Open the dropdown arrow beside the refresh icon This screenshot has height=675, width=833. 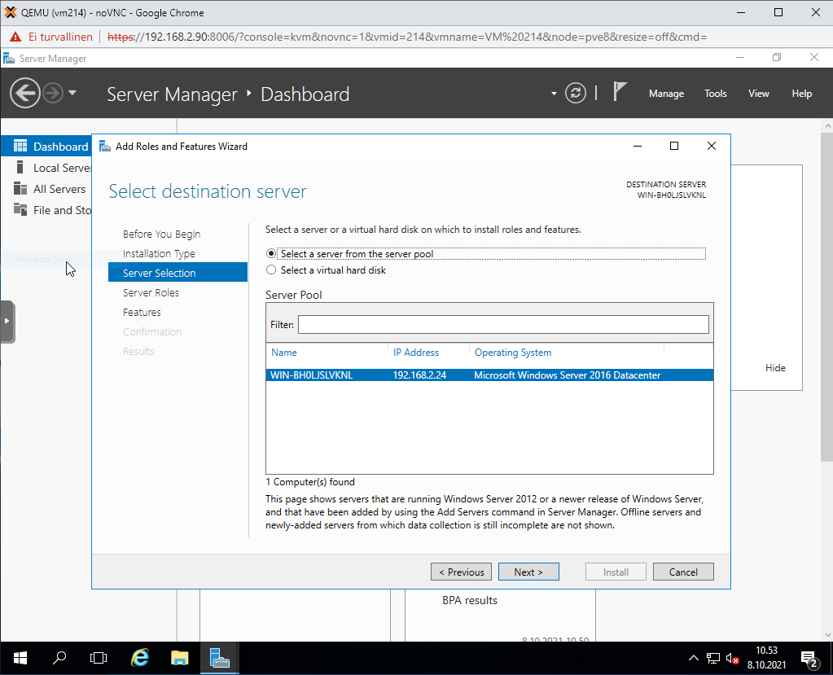(554, 94)
